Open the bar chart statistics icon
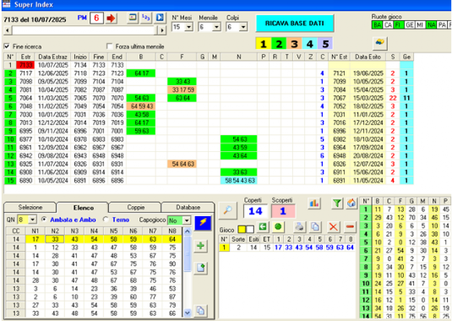This screenshot has height=321, width=452. [314, 204]
